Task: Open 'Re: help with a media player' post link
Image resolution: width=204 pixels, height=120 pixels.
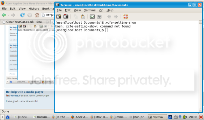Action: (x=25, y=92)
